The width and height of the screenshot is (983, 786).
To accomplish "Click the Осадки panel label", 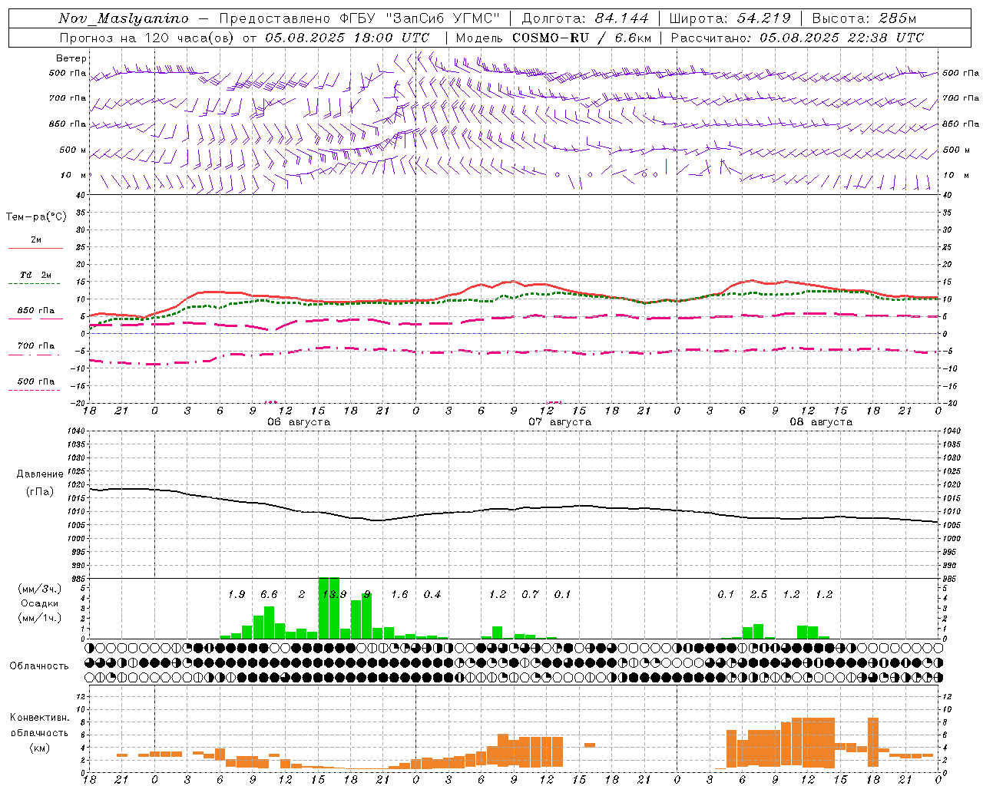I will click(x=40, y=603).
